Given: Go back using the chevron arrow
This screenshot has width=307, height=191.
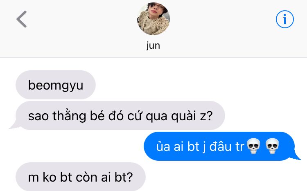Looking at the screenshot, I should click(22, 19).
